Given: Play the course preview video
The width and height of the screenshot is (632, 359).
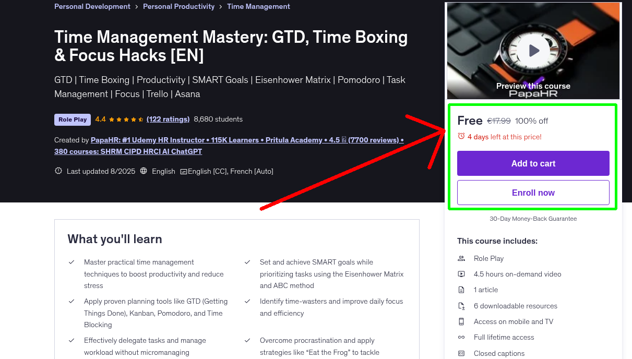Looking at the screenshot, I should point(533,51).
